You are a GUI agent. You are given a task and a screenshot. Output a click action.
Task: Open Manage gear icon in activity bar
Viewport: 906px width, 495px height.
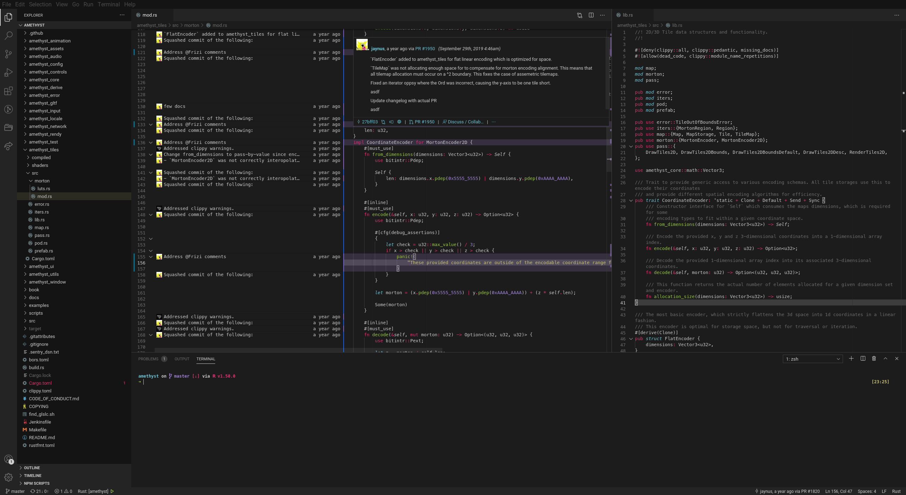point(8,477)
